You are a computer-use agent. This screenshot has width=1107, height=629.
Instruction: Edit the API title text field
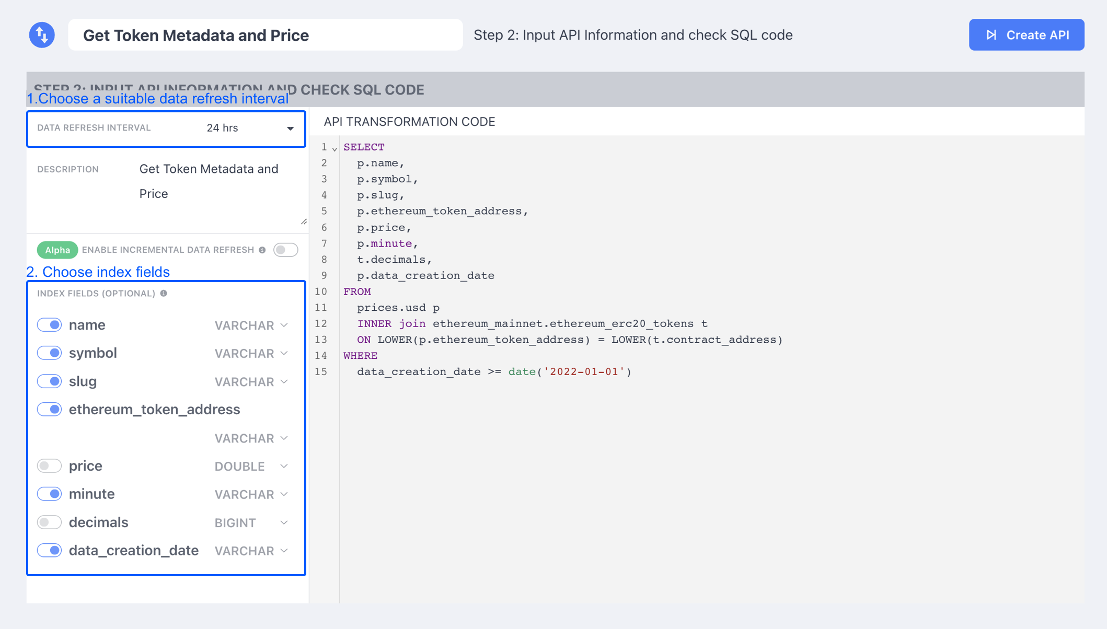click(x=265, y=35)
